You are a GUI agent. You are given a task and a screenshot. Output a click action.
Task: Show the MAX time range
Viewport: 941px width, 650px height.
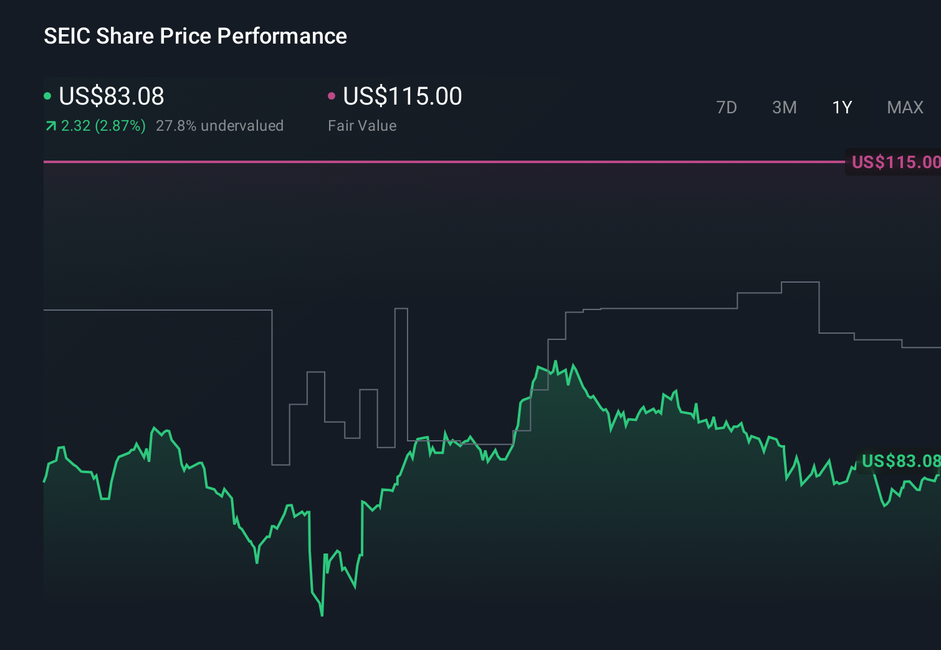pyautogui.click(x=905, y=108)
